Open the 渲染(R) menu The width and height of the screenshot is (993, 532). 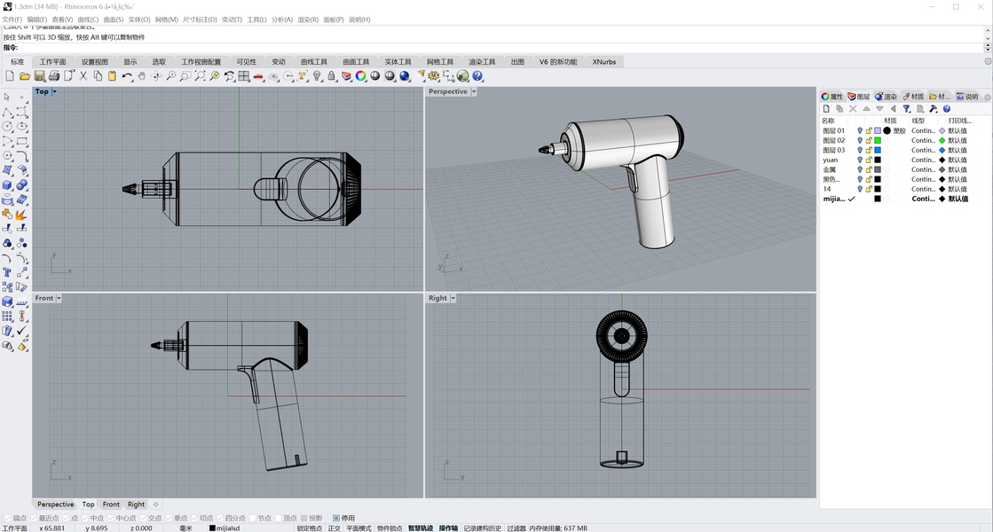click(308, 20)
